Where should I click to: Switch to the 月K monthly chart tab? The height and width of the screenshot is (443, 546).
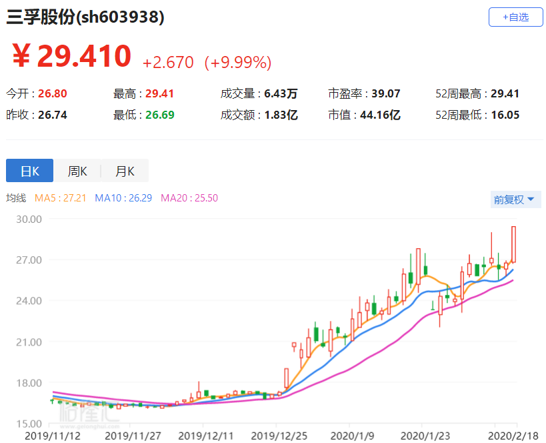(x=125, y=171)
